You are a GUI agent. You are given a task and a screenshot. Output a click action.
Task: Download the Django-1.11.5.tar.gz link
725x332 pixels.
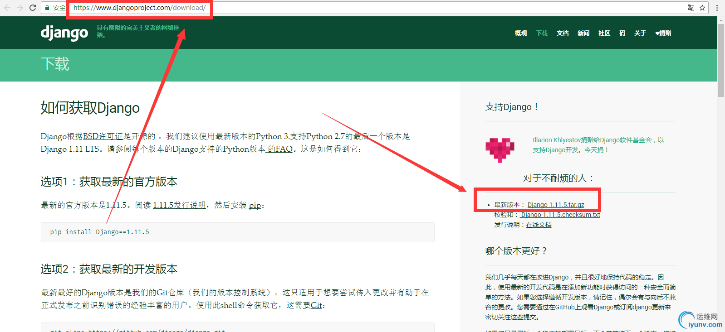556,205
